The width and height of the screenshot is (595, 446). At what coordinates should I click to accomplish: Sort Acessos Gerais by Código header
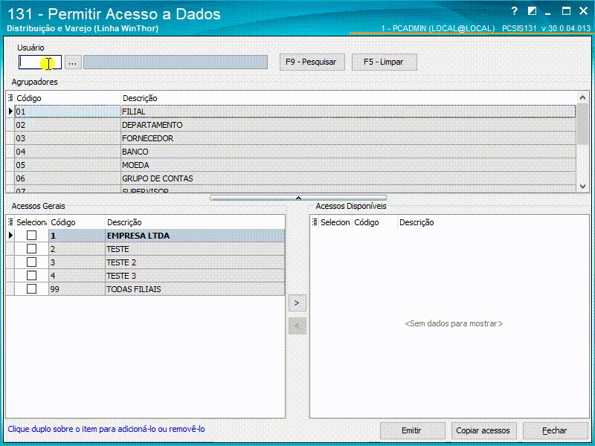click(77, 222)
